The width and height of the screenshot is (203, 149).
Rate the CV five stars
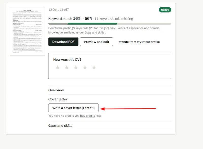pyautogui.click(x=94, y=67)
